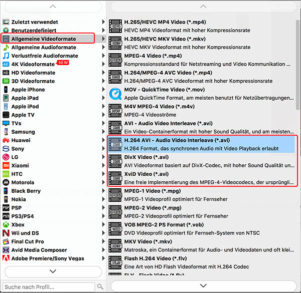This screenshot has height=293, width=301.
Task: Click the Samsung phone icon
Action: (x=6, y=132)
